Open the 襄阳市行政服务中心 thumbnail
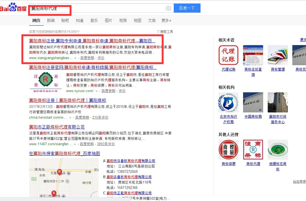 278,102
